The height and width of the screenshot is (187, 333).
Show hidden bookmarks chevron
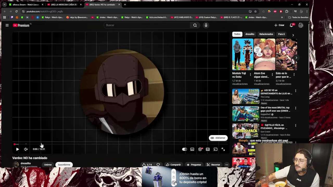pos(282,17)
